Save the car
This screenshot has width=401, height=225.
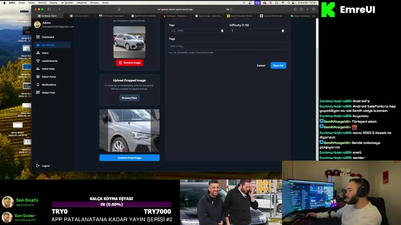point(278,66)
